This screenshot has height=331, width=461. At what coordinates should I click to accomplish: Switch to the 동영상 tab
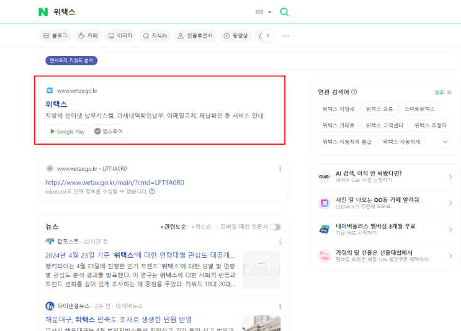[236, 35]
